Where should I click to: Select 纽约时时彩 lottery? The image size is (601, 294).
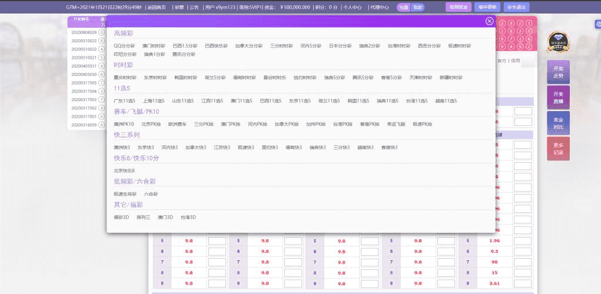pos(305,78)
